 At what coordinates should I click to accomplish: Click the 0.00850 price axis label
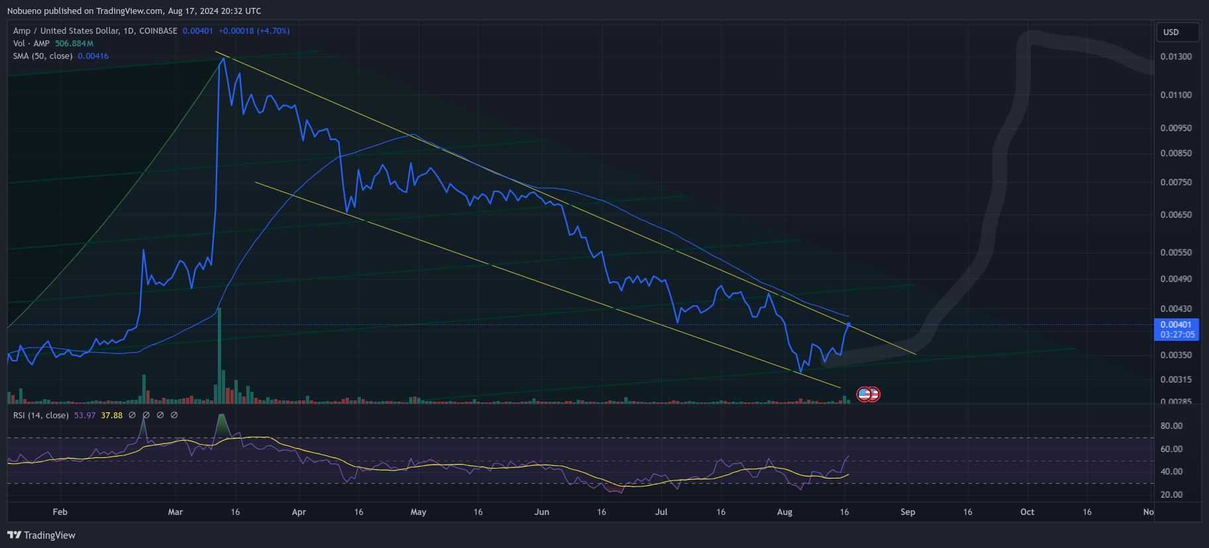pos(1176,153)
